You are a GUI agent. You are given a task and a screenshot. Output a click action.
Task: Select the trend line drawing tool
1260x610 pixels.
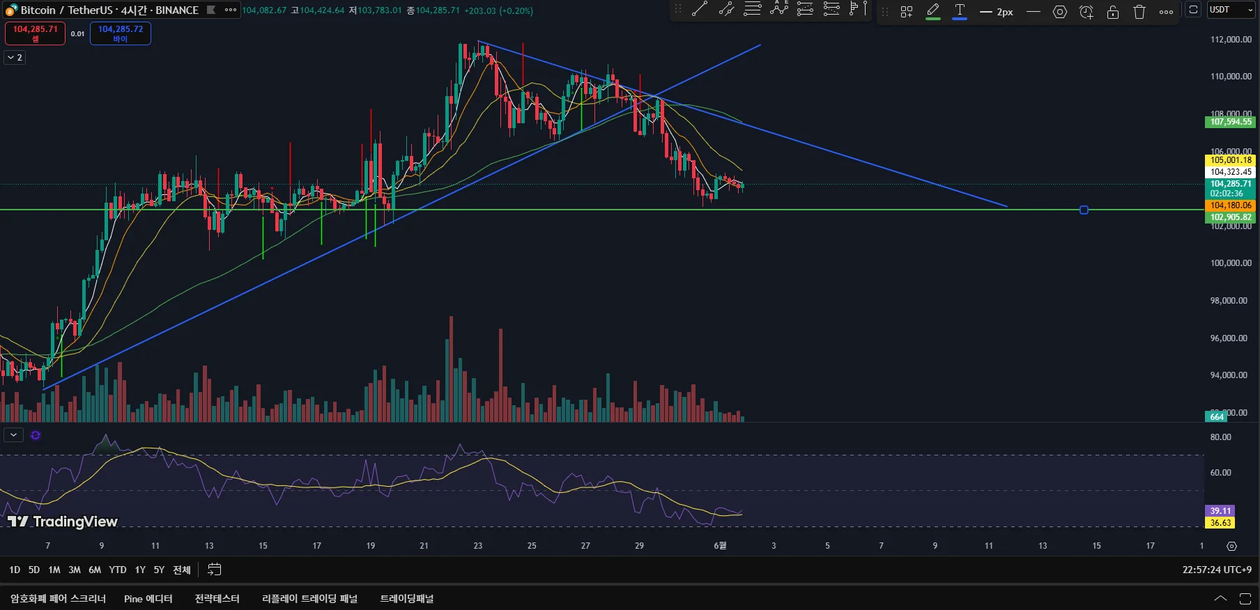click(700, 10)
